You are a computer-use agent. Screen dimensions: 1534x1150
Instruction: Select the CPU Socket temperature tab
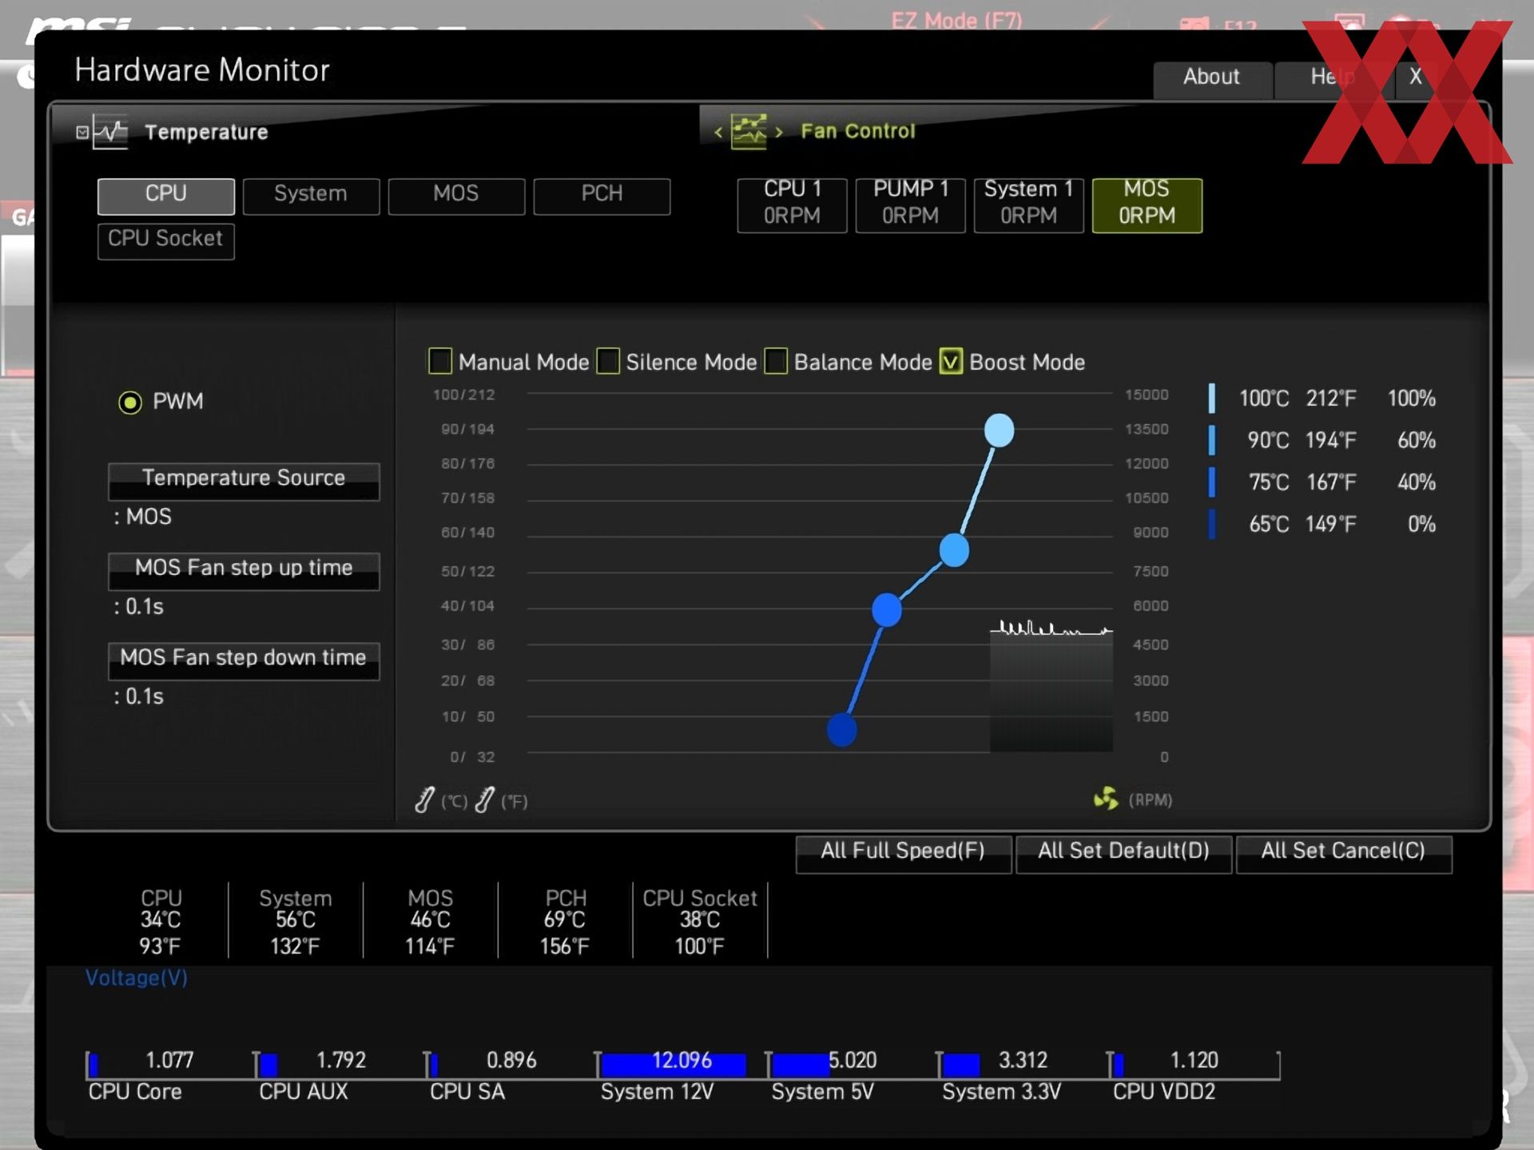[166, 241]
